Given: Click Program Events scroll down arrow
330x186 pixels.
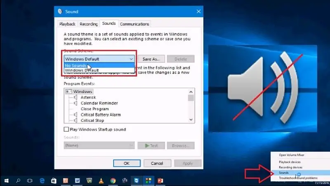Looking at the screenshot, I should tap(191, 119).
